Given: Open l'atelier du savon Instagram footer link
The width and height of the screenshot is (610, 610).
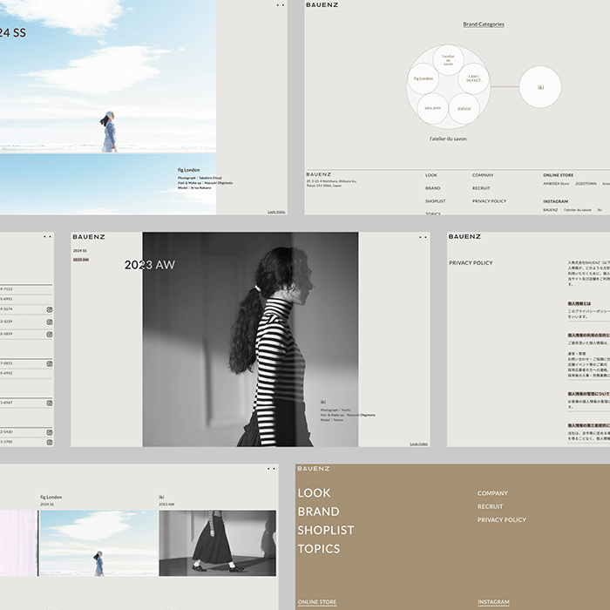Looking at the screenshot, I should click(x=578, y=210).
